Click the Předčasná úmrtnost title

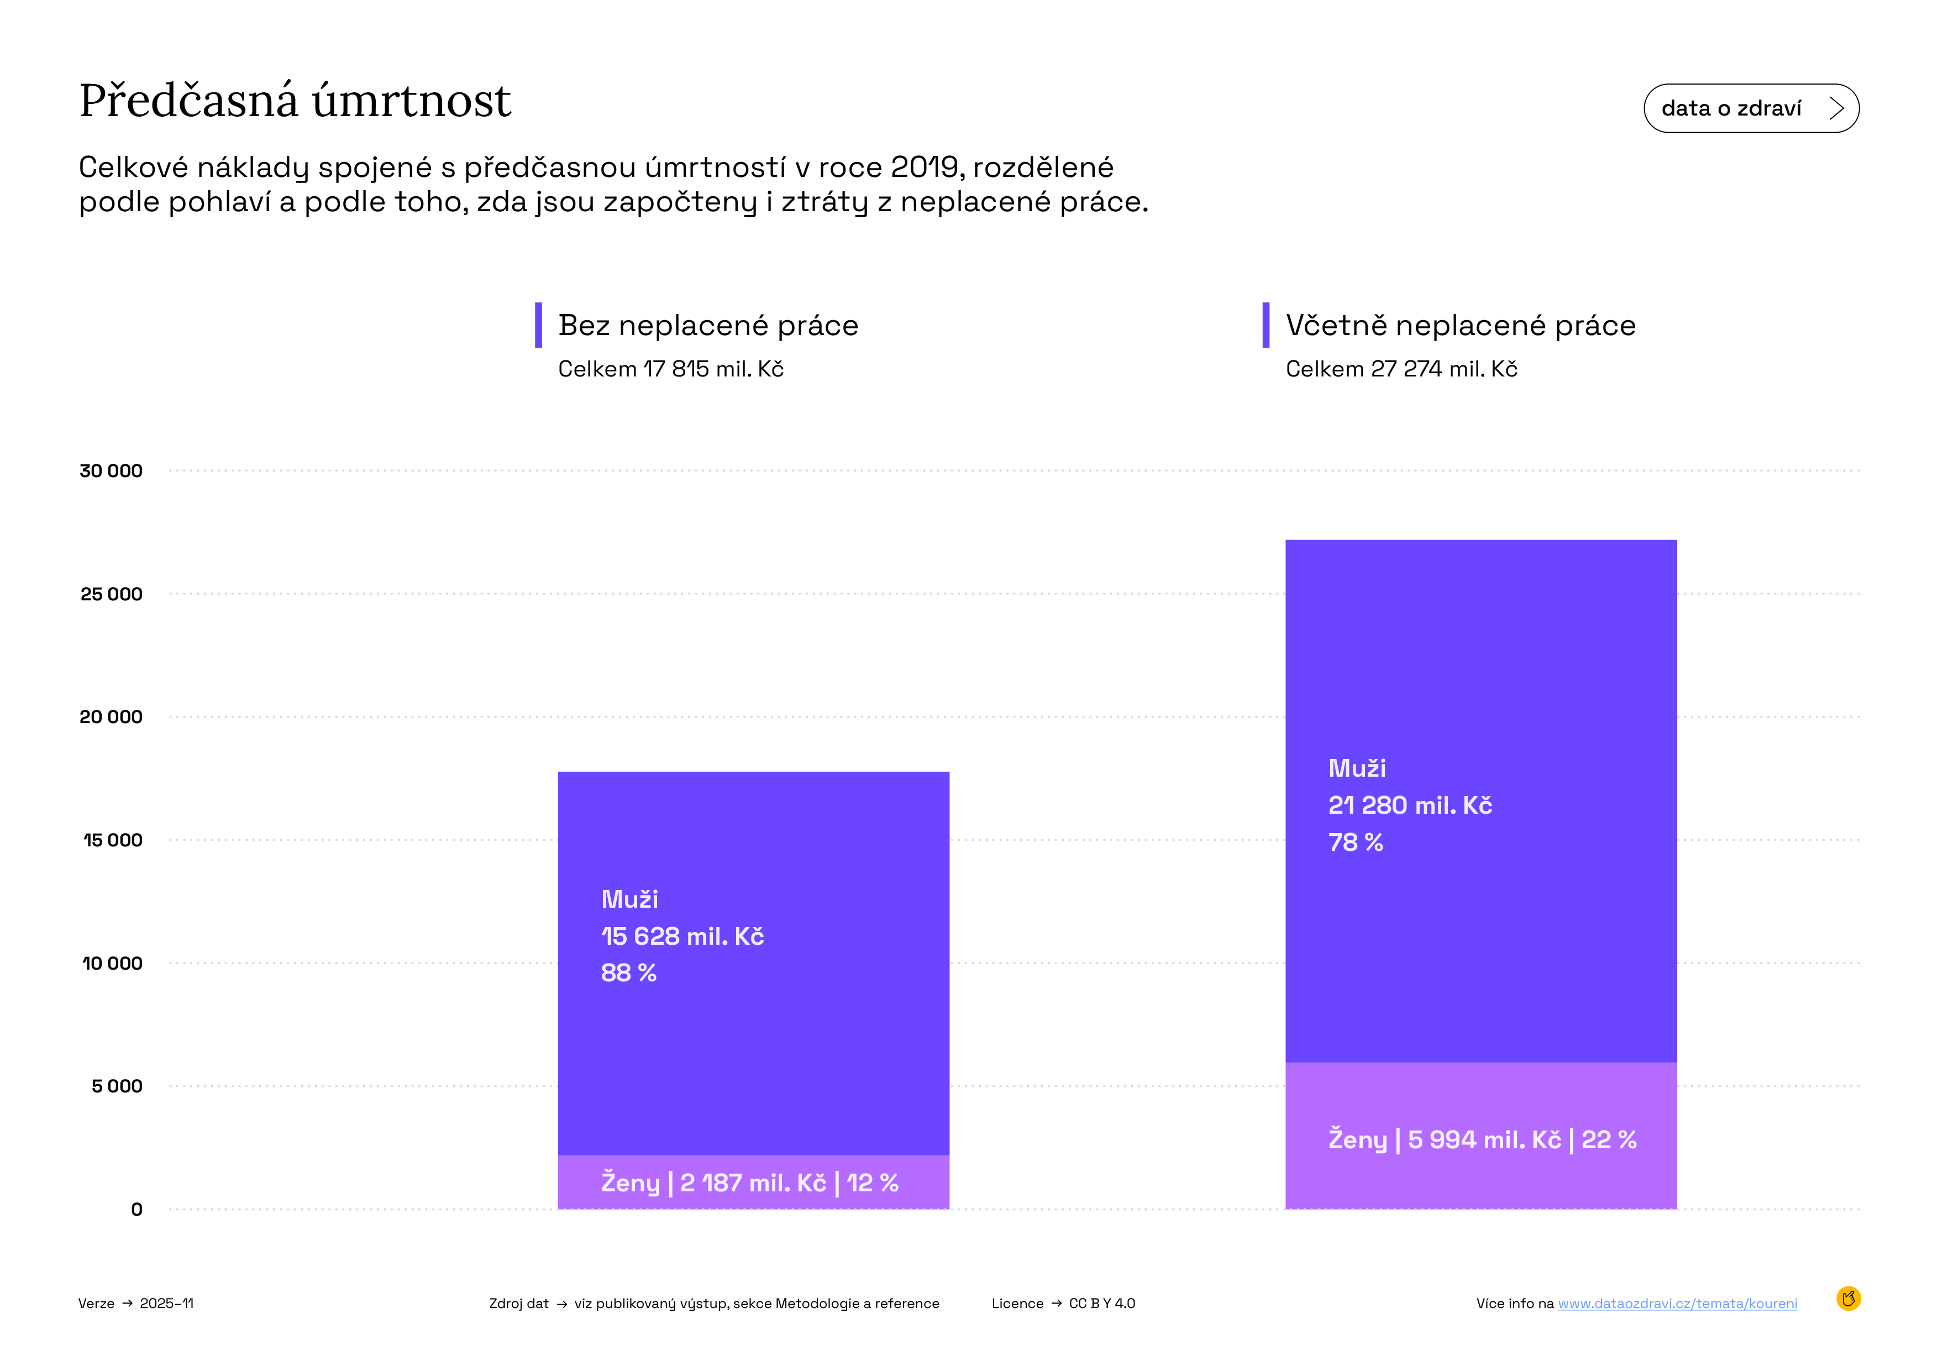296,101
